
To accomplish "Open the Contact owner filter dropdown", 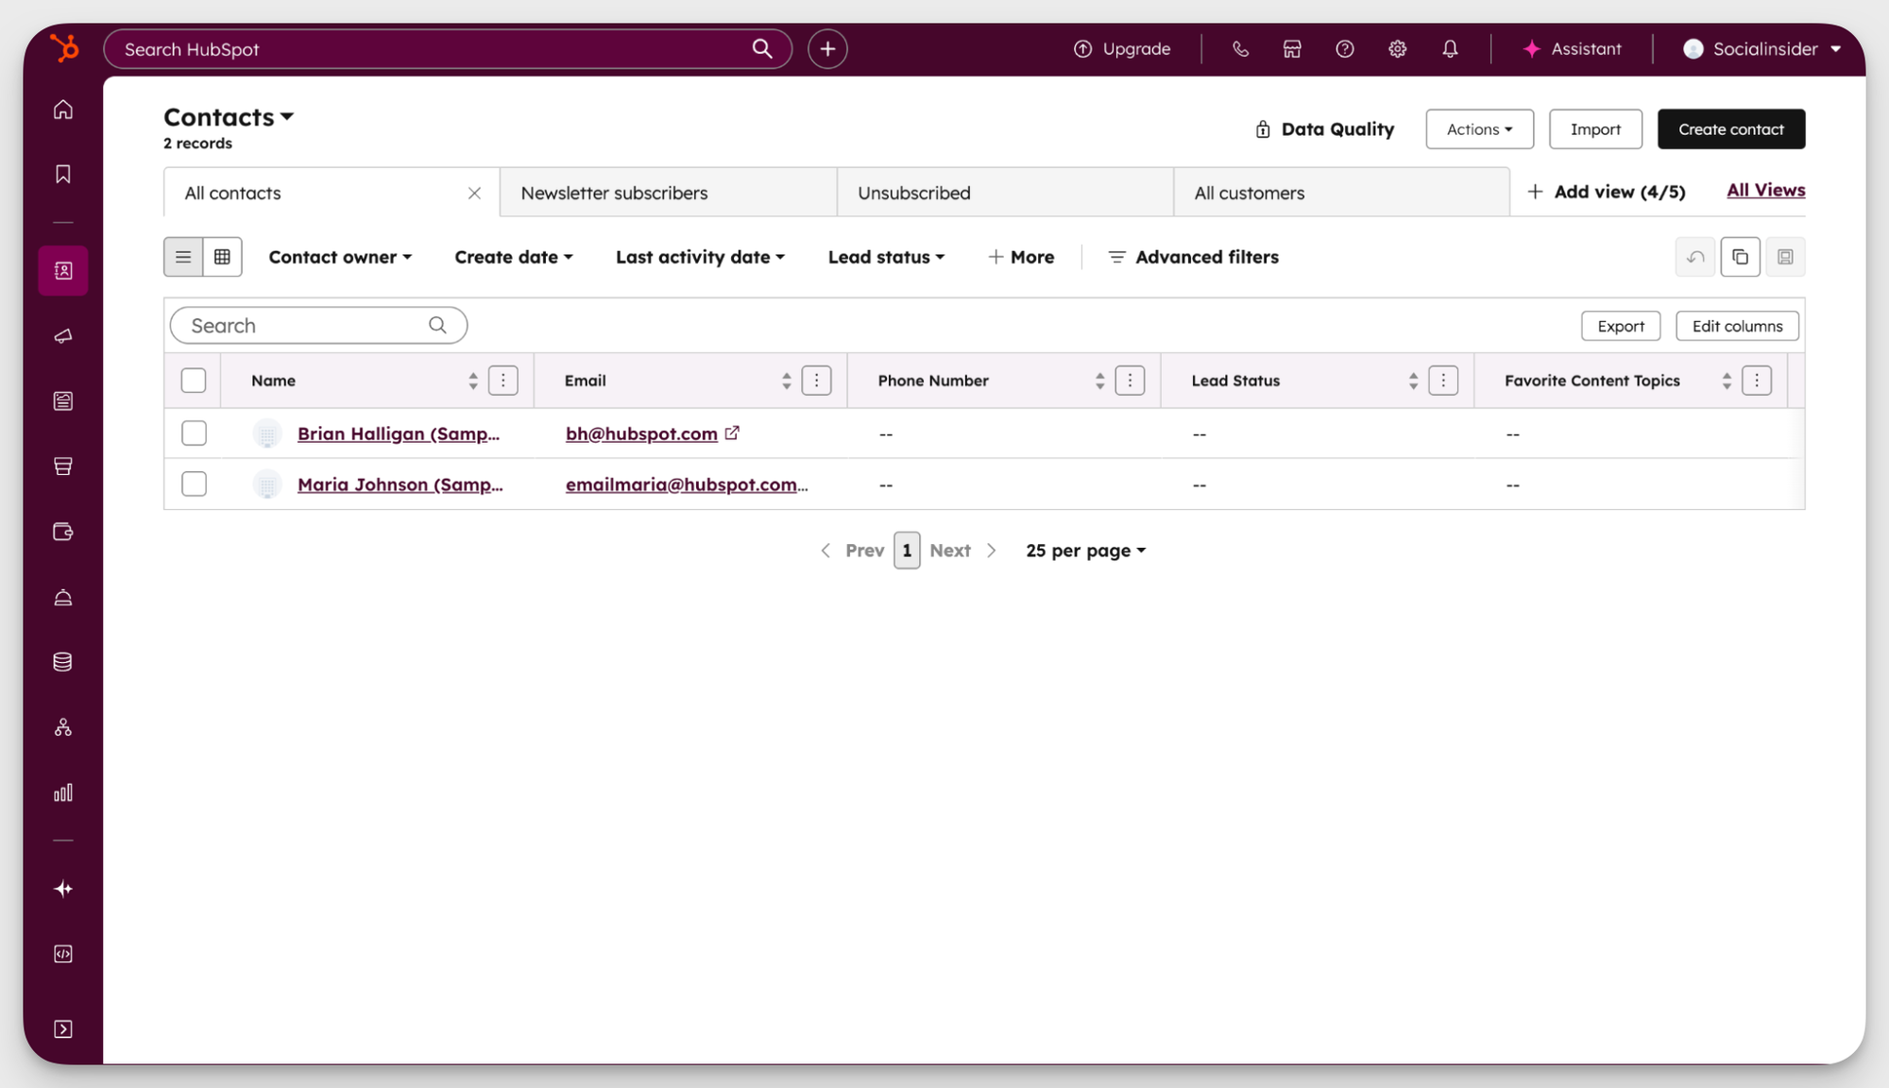I will click(340, 256).
